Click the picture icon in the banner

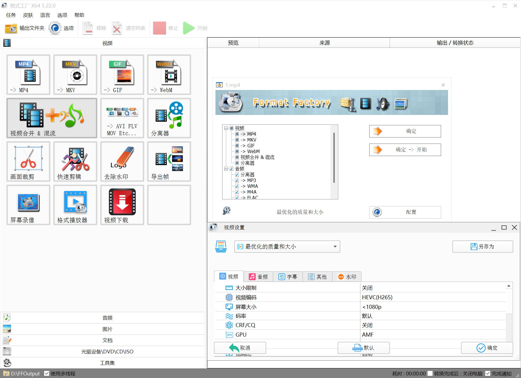coord(401,104)
